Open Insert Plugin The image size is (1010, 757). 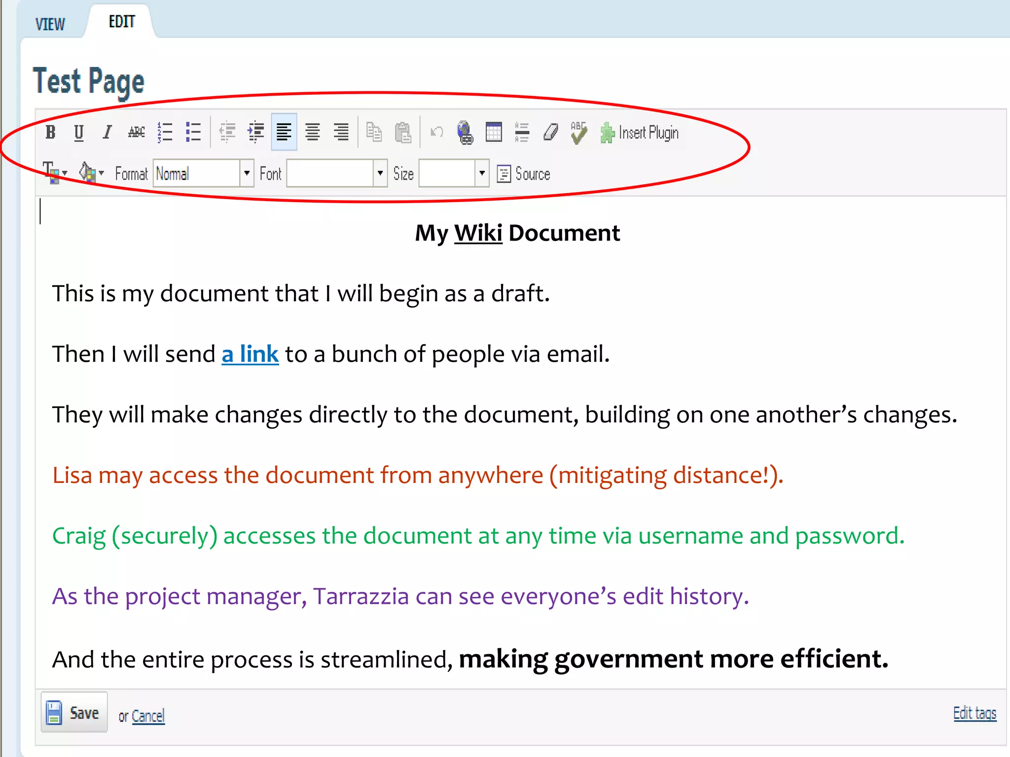(x=639, y=133)
